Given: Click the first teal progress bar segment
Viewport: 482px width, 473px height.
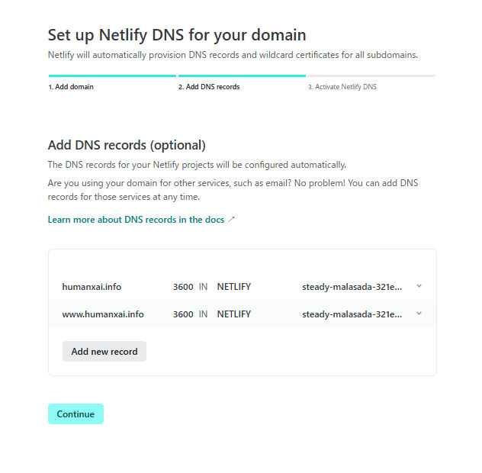Looking at the screenshot, I should tap(112, 76).
